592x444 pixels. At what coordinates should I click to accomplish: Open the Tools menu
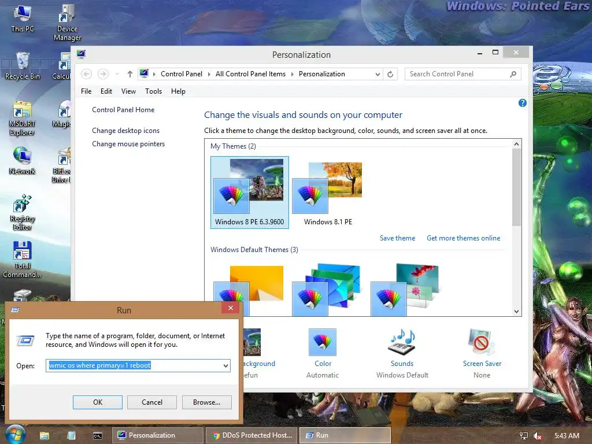point(153,91)
